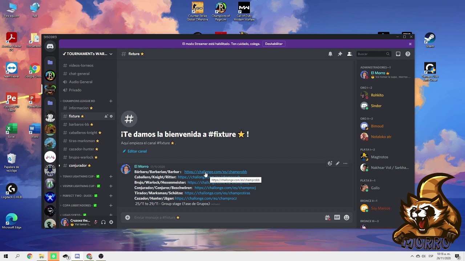Screen dimensions: 465x261
Task: Add channel to CHAMPIONS LEAGUE RO category
Action: point(111,101)
